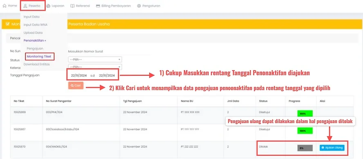Image resolution: width=363 pixels, height=159 pixels.
Task: Click the Aksi column header
Action: [x=322, y=101]
